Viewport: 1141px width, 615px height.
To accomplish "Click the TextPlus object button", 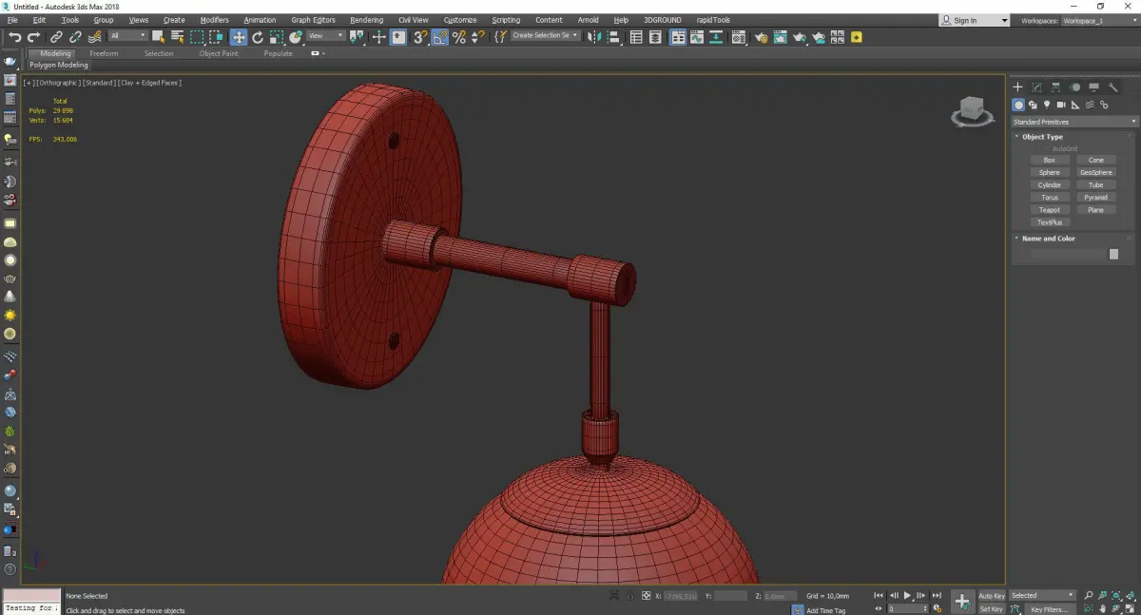I will (x=1050, y=222).
